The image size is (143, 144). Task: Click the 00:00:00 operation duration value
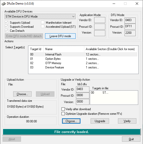click(31, 121)
